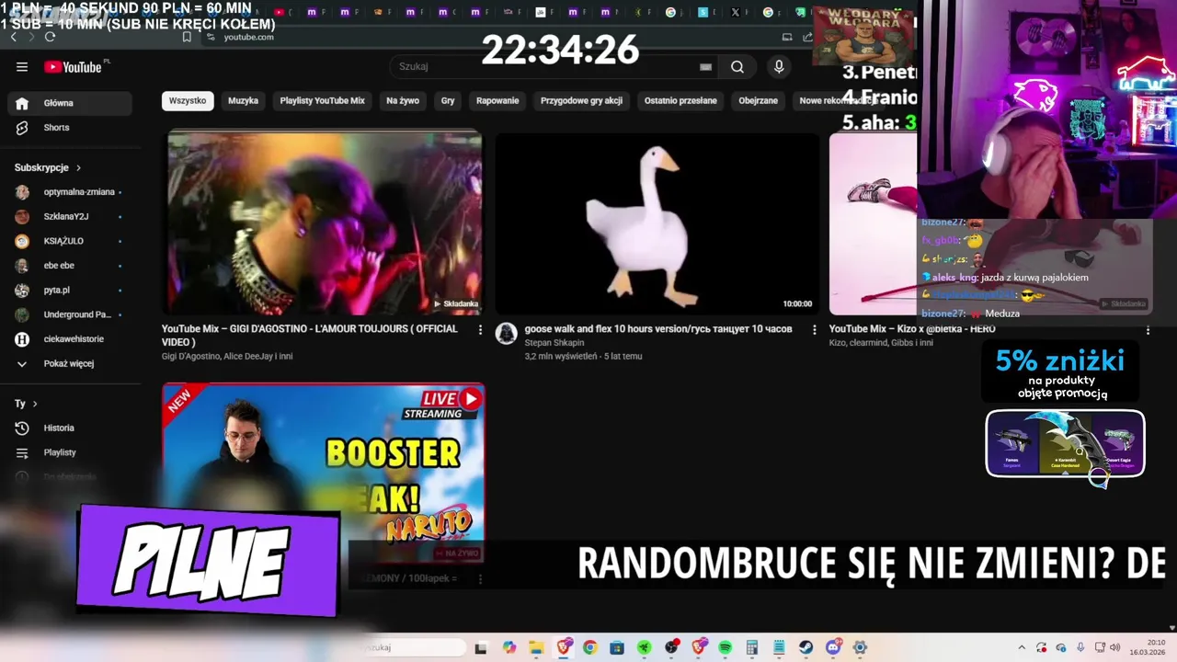Open ciekawehistorie subscription channel
The image size is (1177, 662).
coord(70,339)
